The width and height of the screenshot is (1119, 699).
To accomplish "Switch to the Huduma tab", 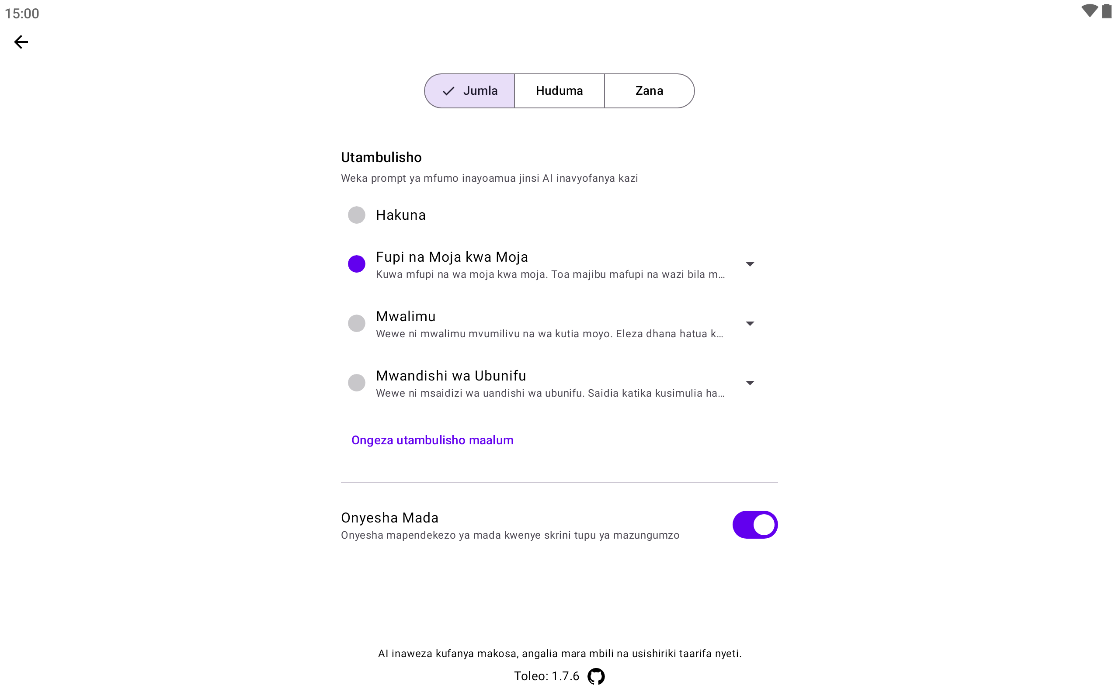I will click(559, 91).
